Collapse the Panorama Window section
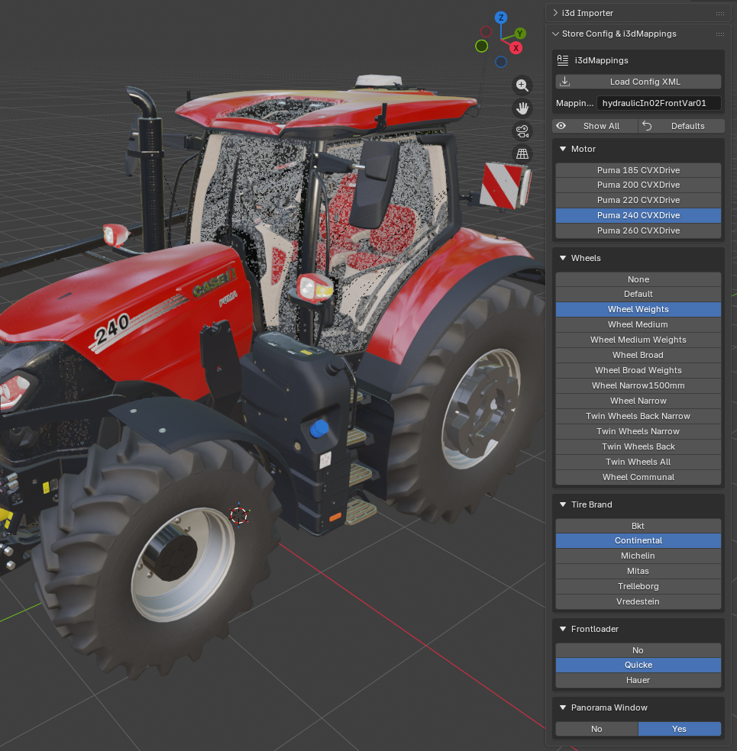The height and width of the screenshot is (751, 737). (x=563, y=707)
